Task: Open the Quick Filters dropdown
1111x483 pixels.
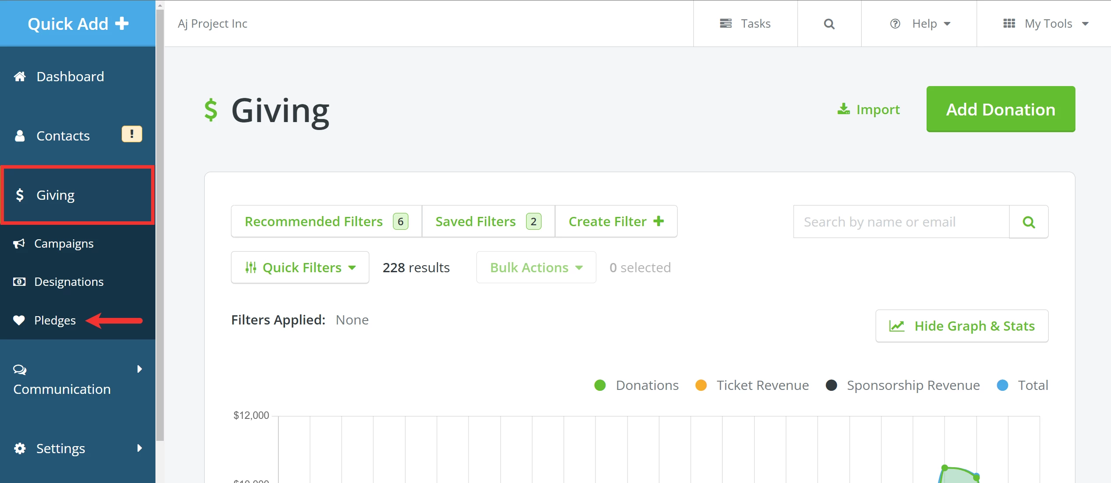Action: click(300, 267)
